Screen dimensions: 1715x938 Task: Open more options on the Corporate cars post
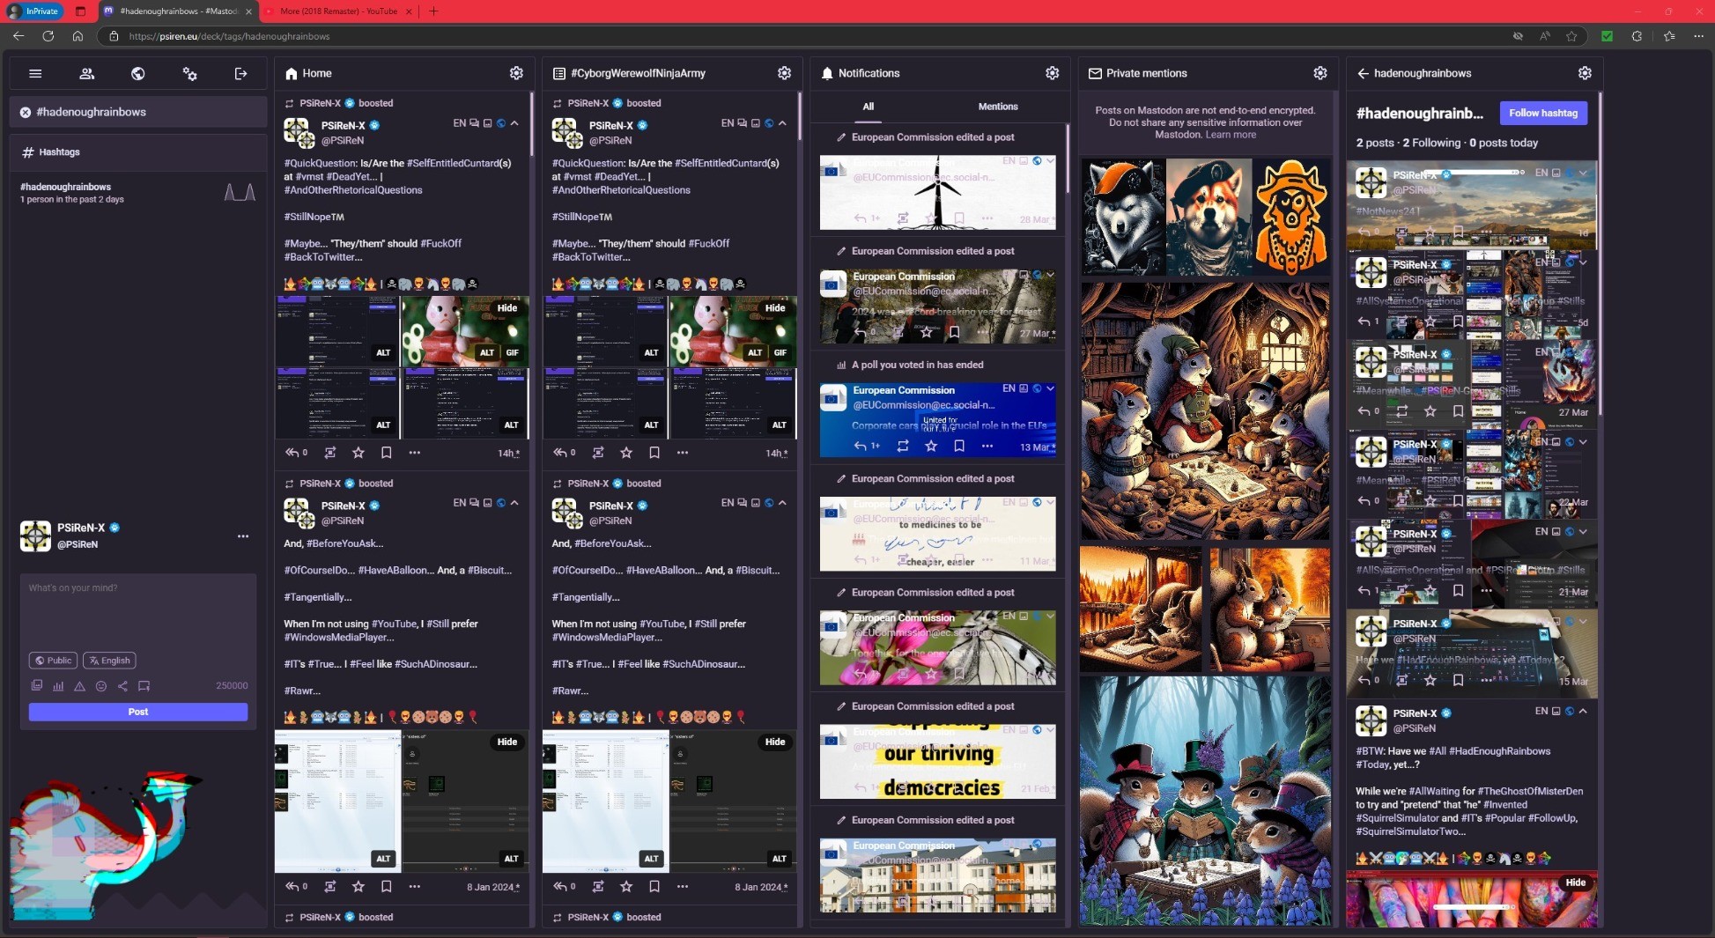(x=987, y=447)
